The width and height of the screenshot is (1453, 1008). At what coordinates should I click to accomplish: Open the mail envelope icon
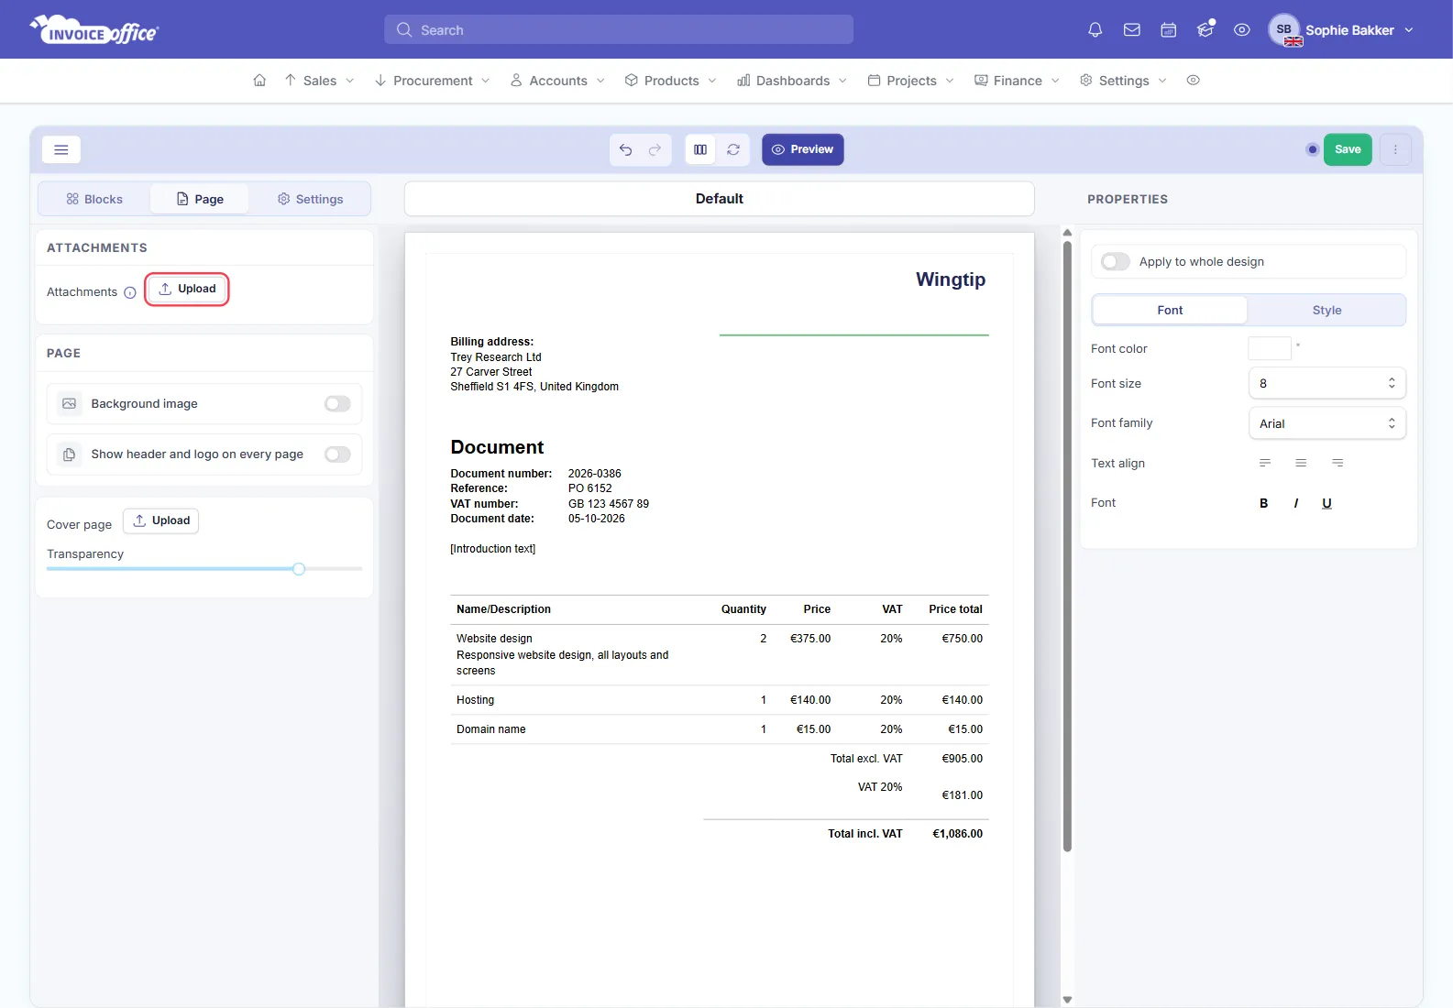coord(1131,30)
